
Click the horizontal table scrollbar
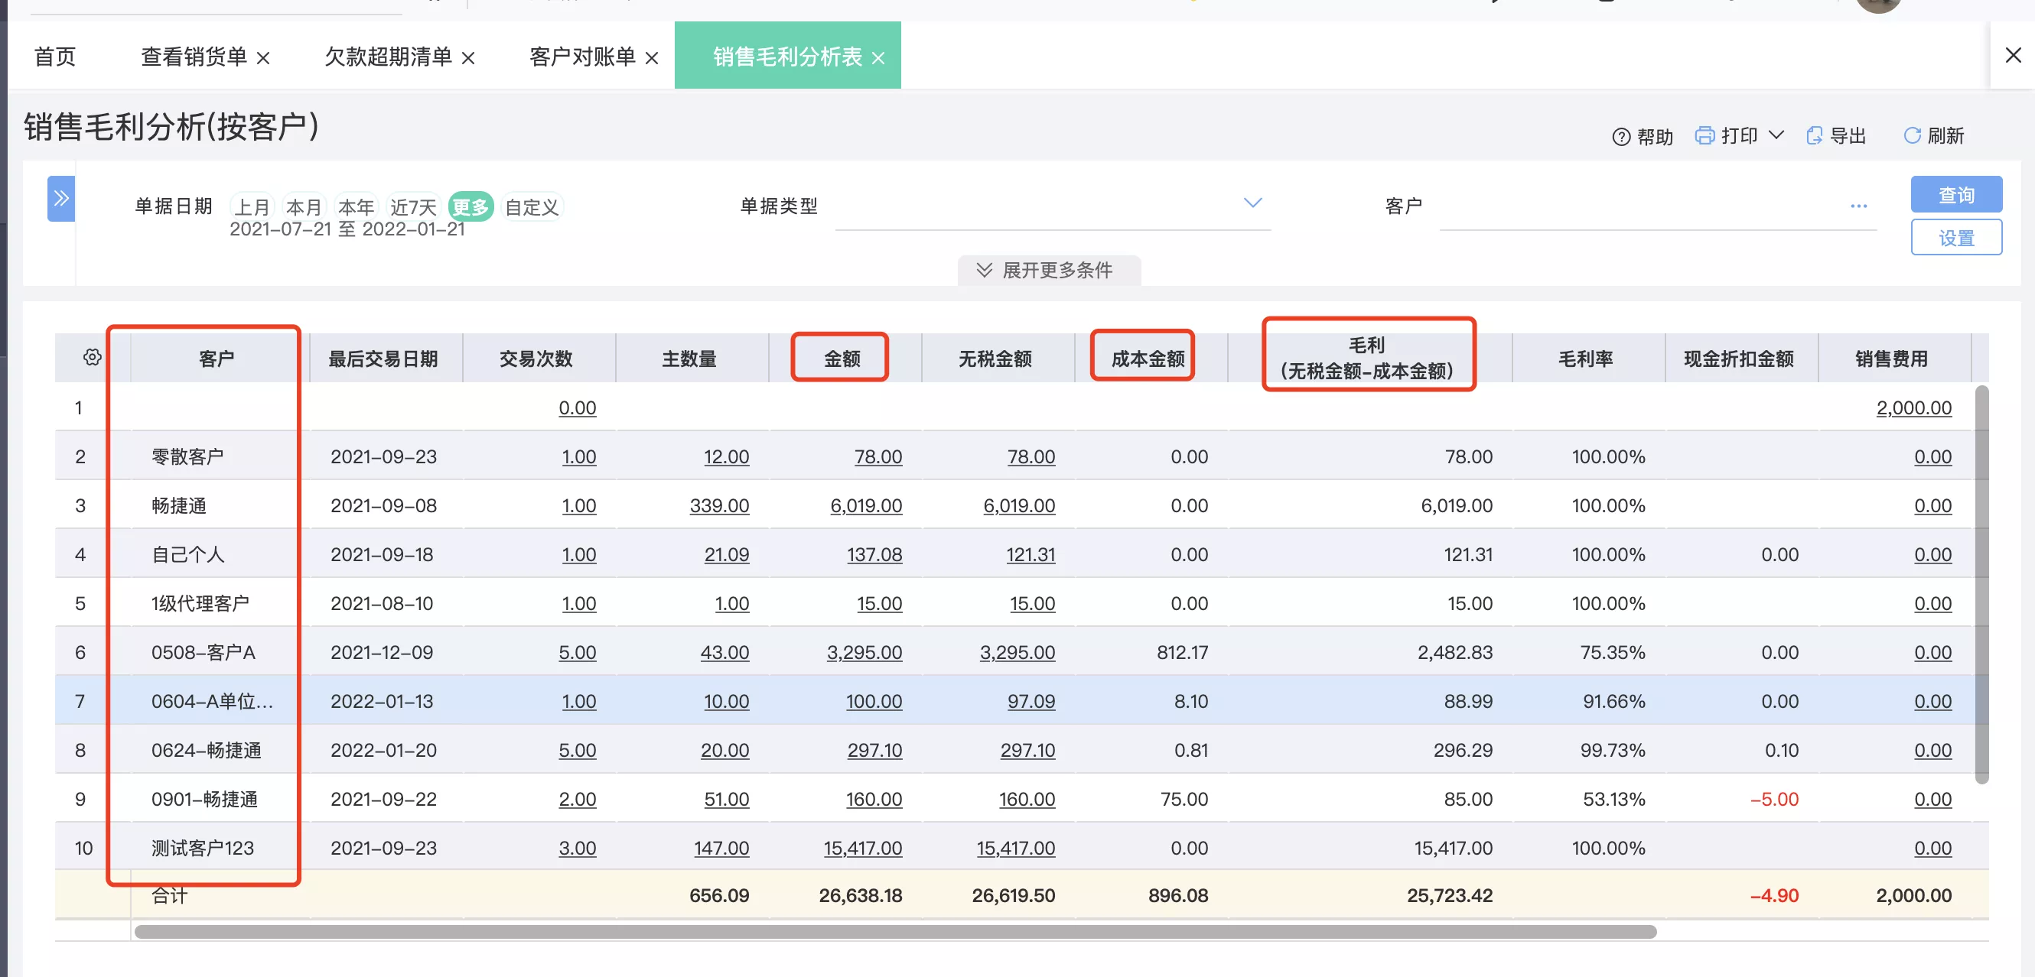click(895, 931)
